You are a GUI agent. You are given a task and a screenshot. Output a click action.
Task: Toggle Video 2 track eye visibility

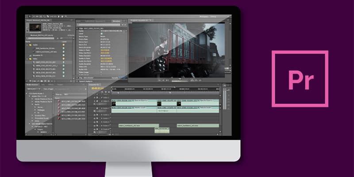point(95,97)
